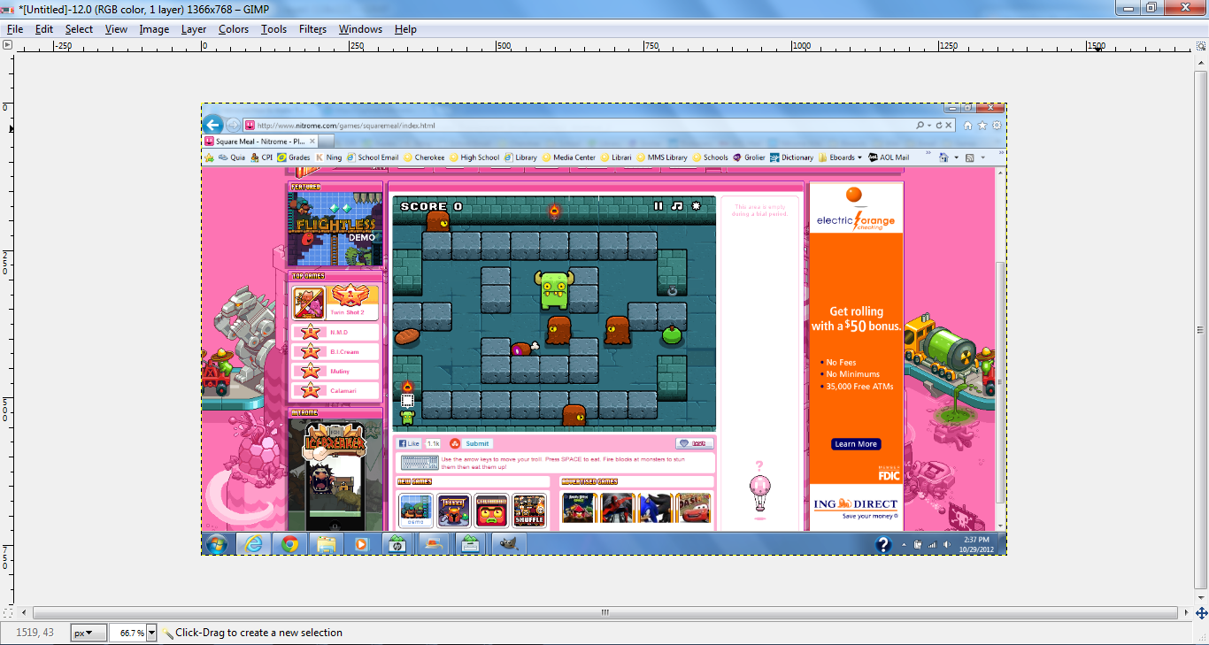
Task: Click the media player taskbar icon in canvas
Action: click(x=361, y=544)
